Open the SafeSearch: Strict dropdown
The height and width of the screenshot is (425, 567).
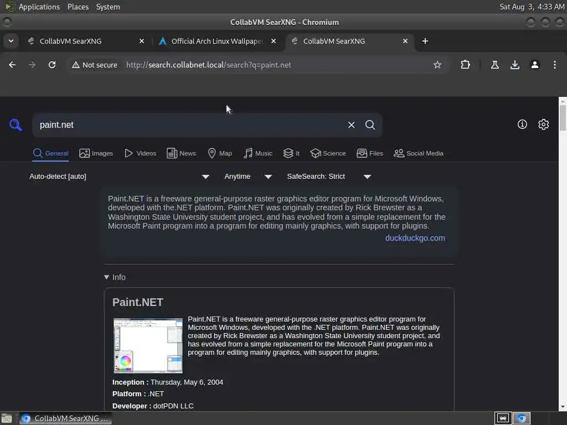point(329,177)
